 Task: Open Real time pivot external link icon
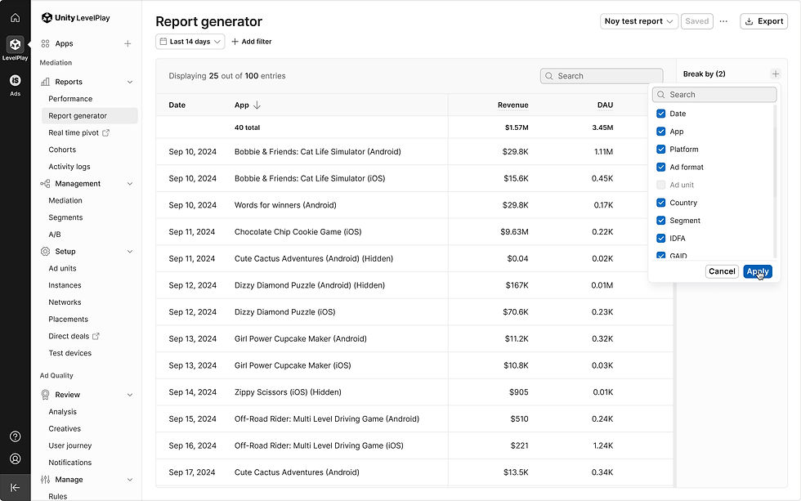click(x=105, y=132)
